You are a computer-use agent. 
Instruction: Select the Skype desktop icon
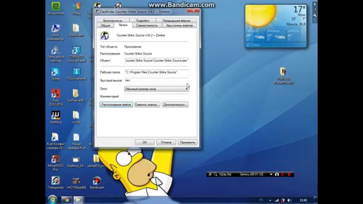(x=56, y=74)
